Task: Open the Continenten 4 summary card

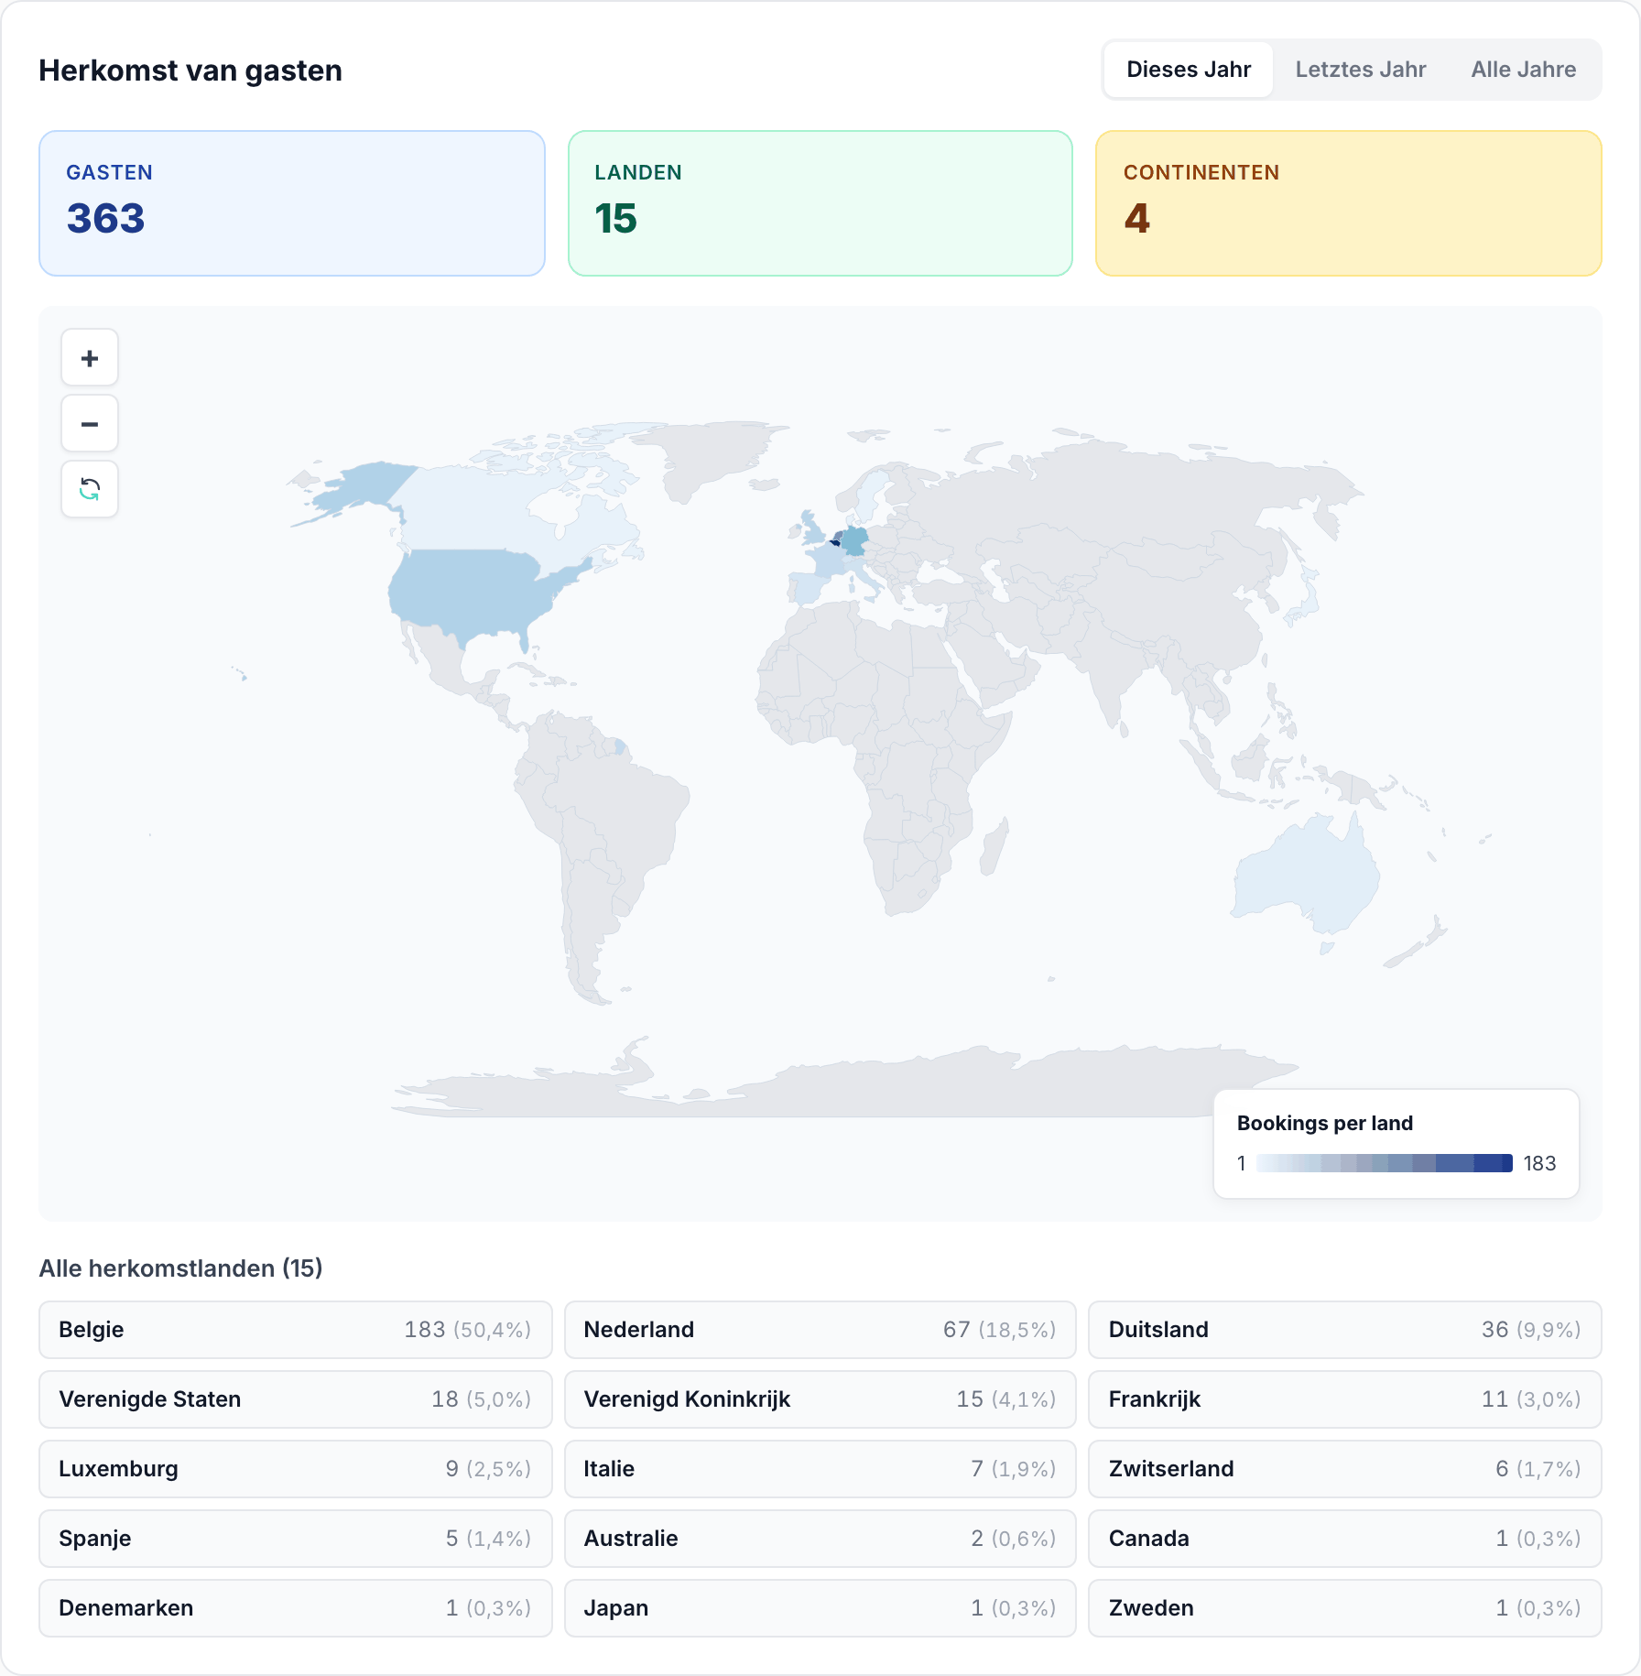Action: [x=1349, y=203]
